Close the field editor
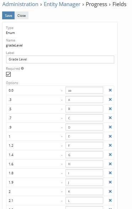The width and height of the screenshot is (132, 209). pyautogui.click(x=21, y=15)
